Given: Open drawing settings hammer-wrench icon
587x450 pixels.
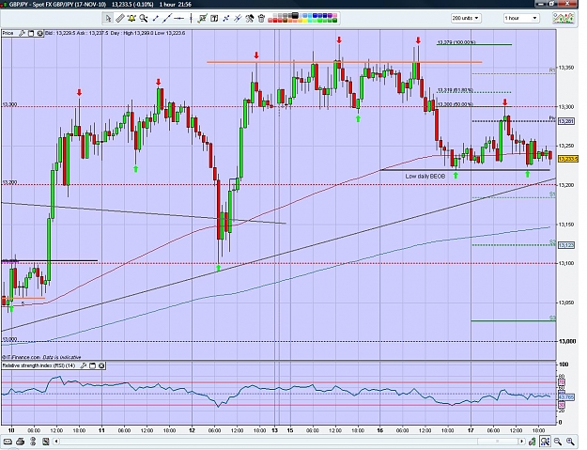Looking at the screenshot, I should (x=250, y=18).
